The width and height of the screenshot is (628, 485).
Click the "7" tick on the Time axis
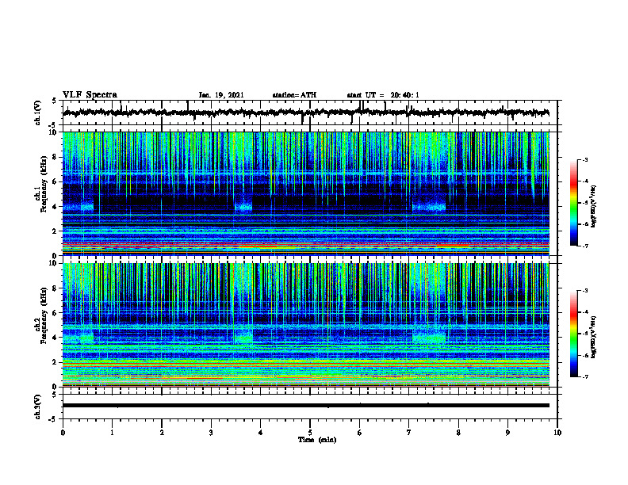[409, 433]
